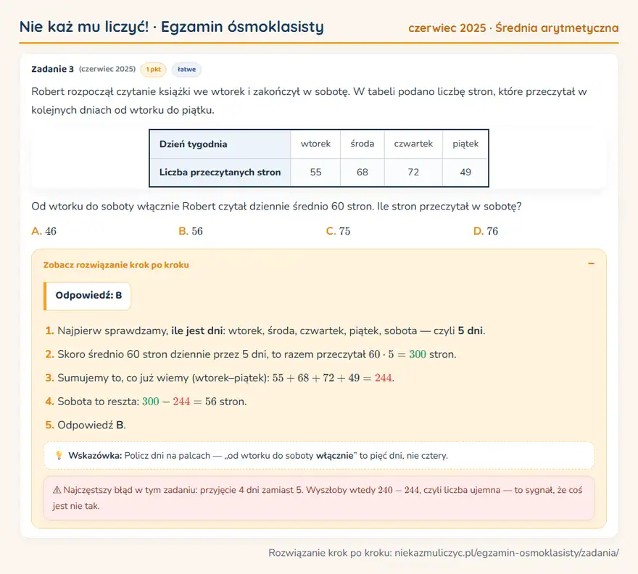
Task: Click the table cell with value 49
Action: click(465, 172)
